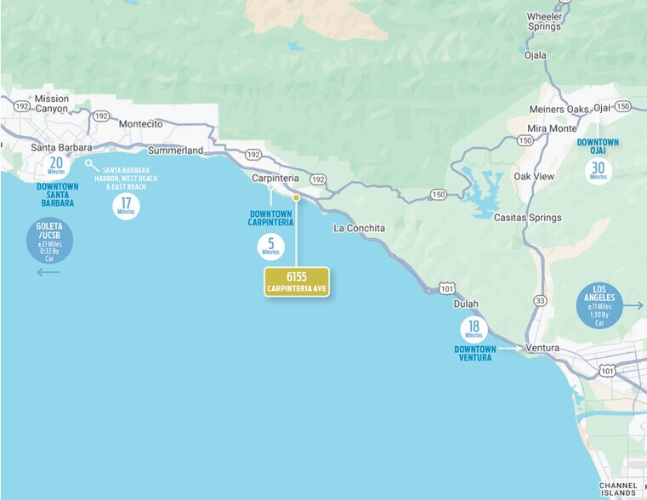Click the 20 Minutes circle badge
The image size is (647, 500).
[56, 166]
